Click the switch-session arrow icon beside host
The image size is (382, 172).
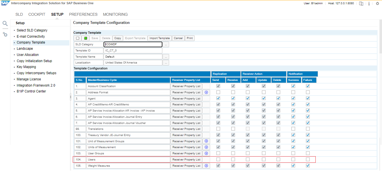click(361, 4)
